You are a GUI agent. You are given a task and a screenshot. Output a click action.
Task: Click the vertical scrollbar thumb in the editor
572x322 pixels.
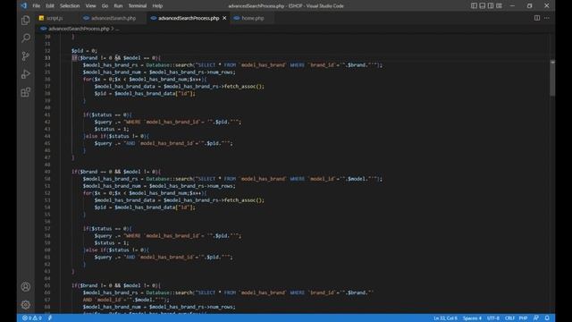pyautogui.click(x=552, y=78)
